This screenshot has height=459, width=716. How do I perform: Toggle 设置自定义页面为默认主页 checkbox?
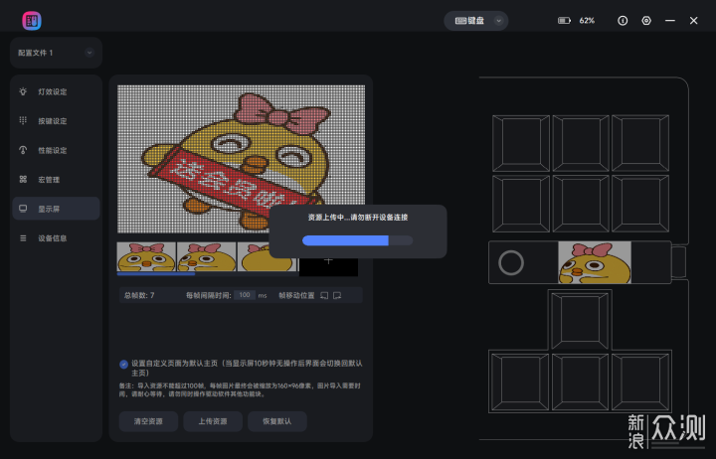coord(123,364)
